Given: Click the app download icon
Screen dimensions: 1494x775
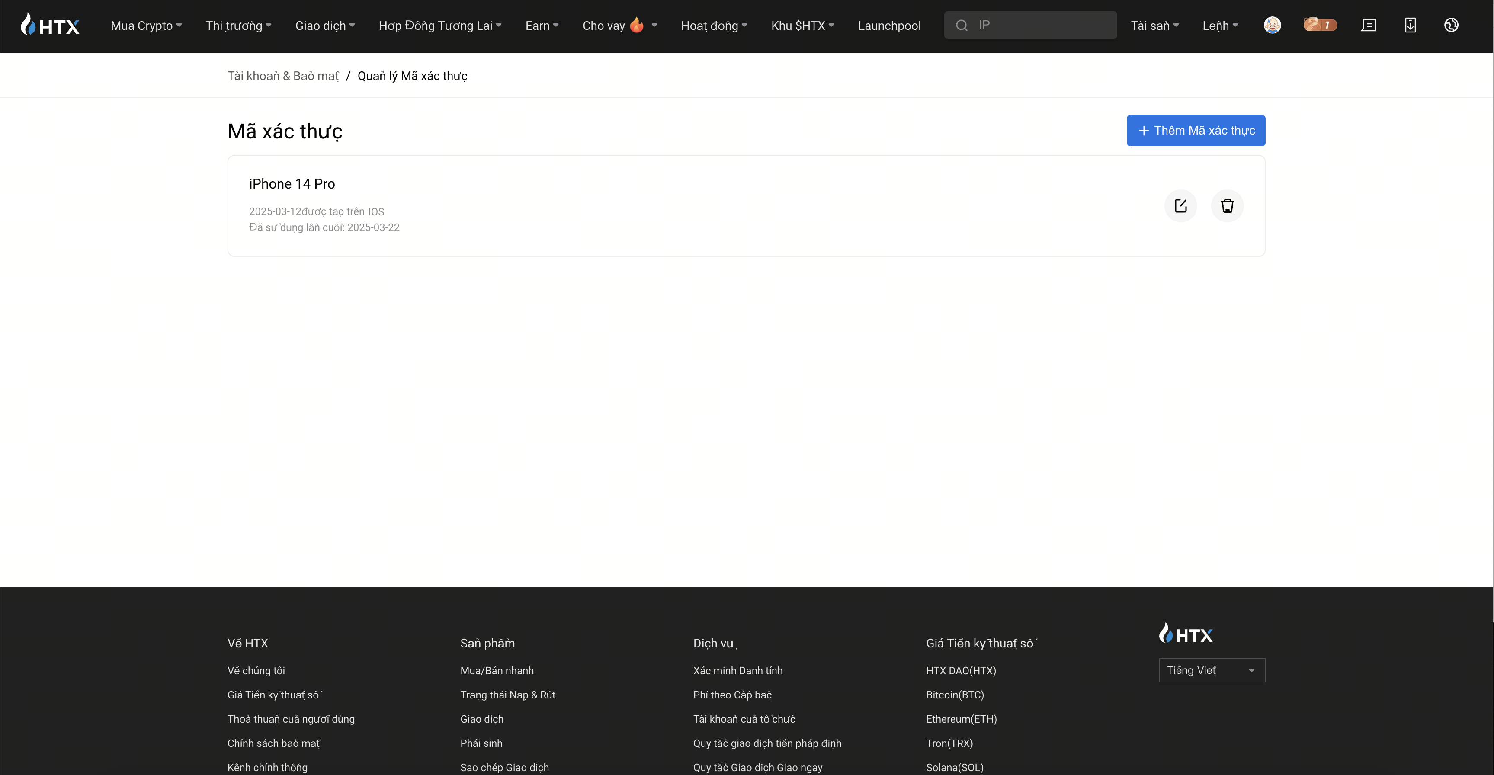Looking at the screenshot, I should tap(1410, 25).
